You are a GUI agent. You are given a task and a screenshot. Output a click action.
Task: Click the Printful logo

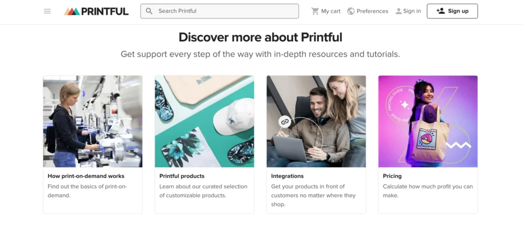tap(97, 11)
